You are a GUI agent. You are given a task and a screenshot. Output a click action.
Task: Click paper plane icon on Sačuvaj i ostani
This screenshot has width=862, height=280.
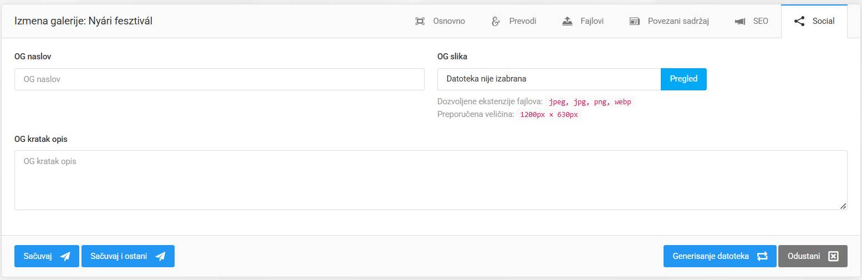pyautogui.click(x=161, y=256)
